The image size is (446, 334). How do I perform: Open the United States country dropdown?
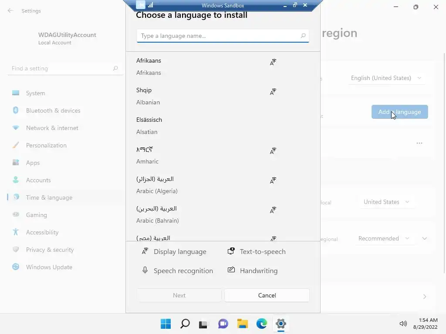[387, 202]
